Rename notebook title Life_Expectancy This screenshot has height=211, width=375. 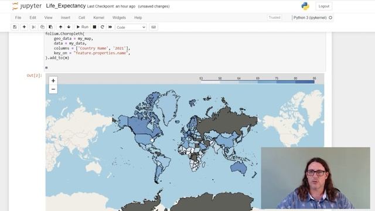coord(66,6)
